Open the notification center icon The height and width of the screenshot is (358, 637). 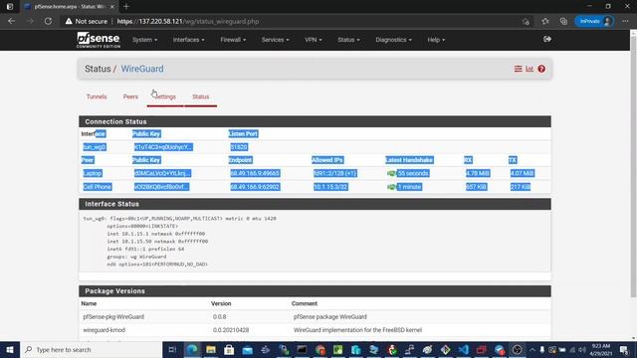coord(624,349)
